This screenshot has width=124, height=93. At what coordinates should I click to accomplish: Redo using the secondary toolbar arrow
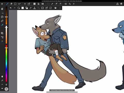14,8
